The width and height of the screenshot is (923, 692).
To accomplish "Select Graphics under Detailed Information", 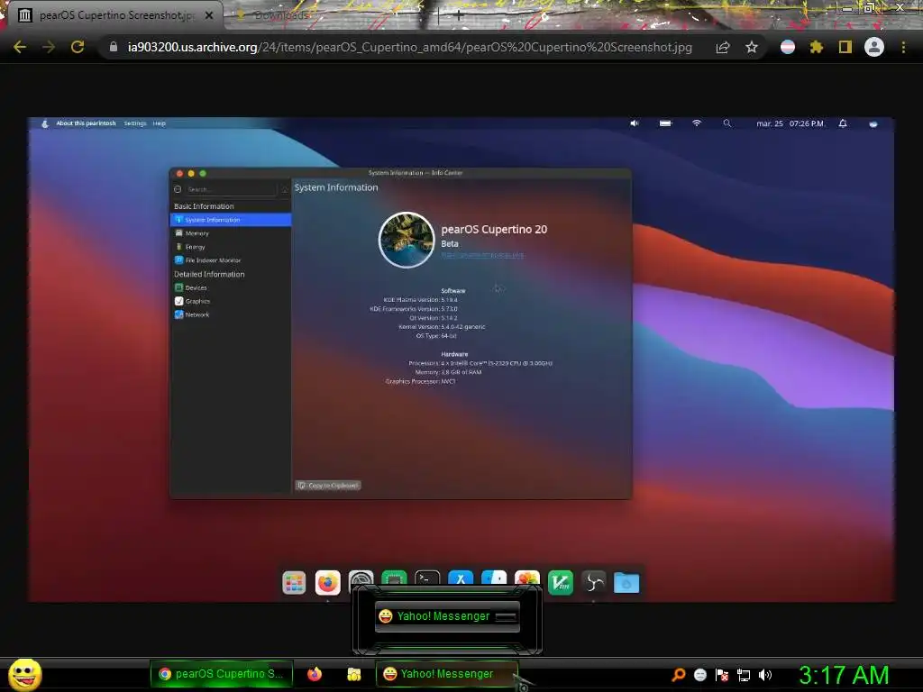I will (231, 301).
